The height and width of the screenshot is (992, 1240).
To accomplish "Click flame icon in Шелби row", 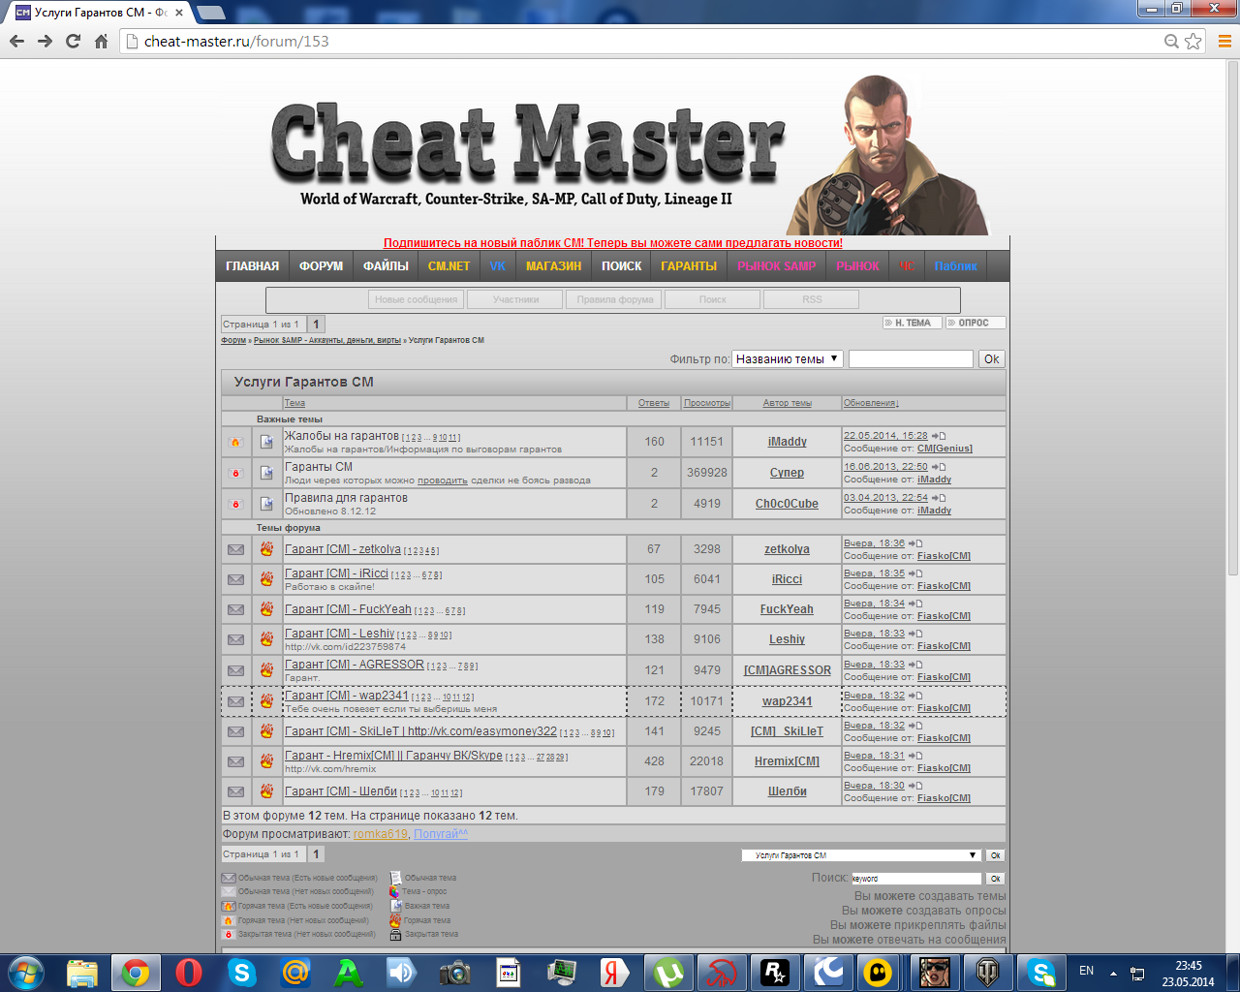I will pos(266,790).
